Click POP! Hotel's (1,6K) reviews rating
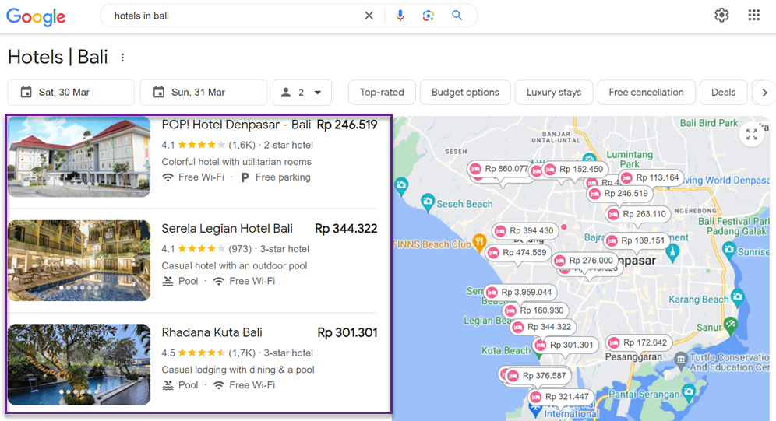Viewport: 776px width, 421px height. coord(242,145)
